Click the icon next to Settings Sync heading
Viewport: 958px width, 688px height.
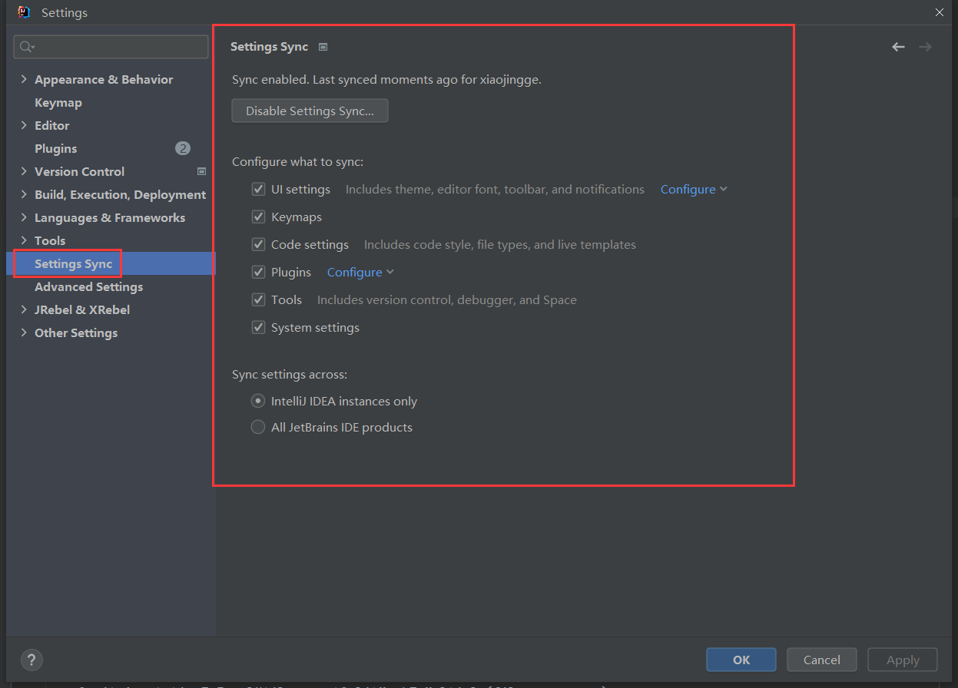[323, 47]
